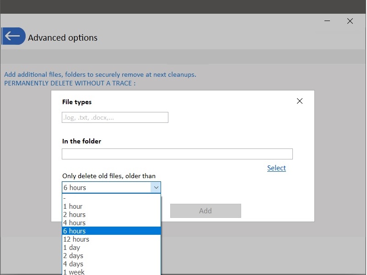
Task: Collapse the older-than dropdown via its arrow
Action: [156, 188]
